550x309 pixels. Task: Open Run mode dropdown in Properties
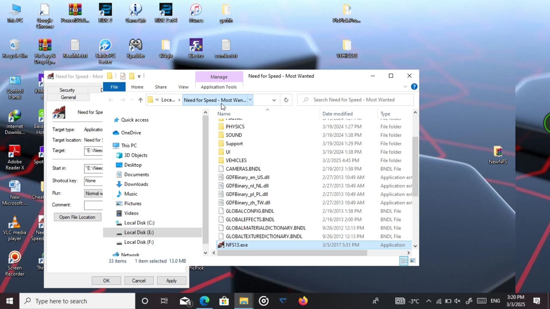point(94,193)
